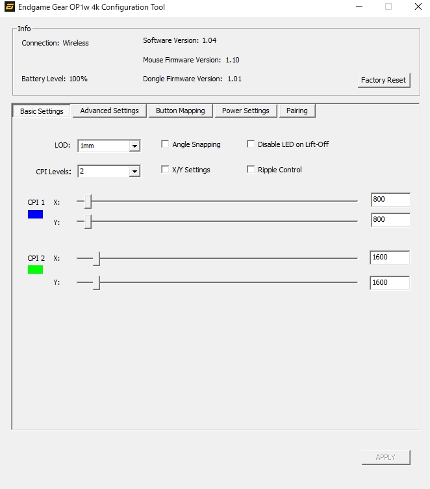Open the LOD dropdown menu
Viewport: 430px width, 489px height.
(134, 146)
